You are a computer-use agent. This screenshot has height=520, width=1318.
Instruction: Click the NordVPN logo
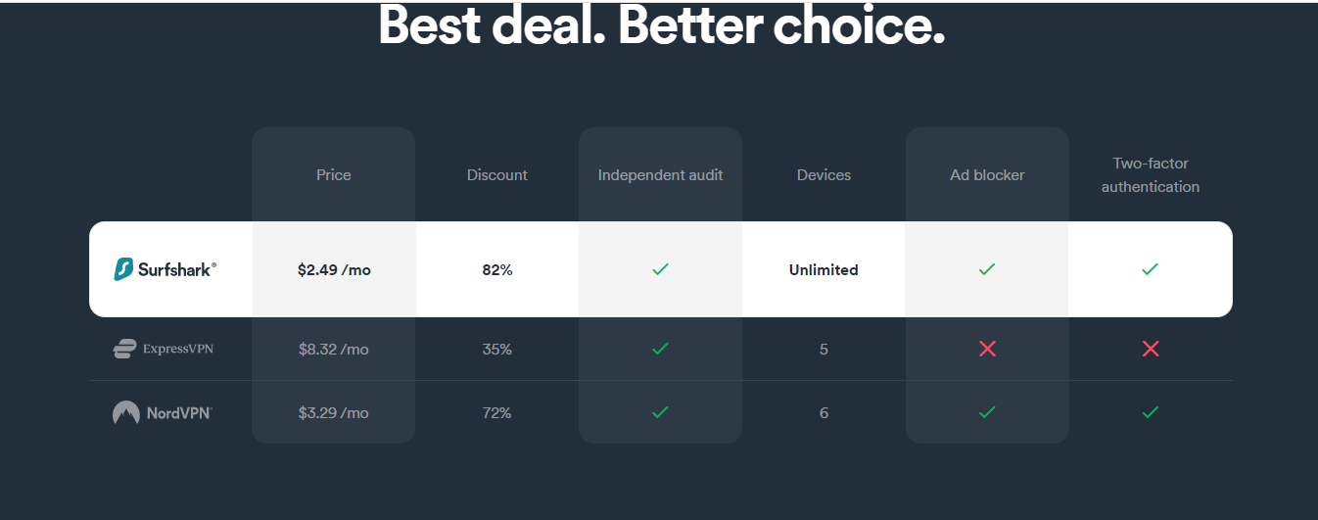pyautogui.click(x=162, y=413)
